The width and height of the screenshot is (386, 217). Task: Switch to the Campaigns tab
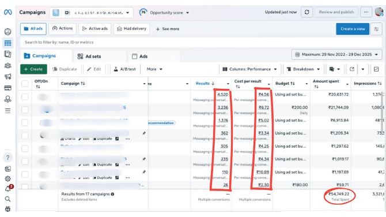click(46, 56)
